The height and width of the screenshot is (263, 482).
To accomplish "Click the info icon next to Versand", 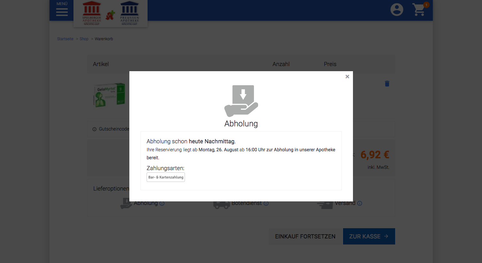I will (x=360, y=203).
